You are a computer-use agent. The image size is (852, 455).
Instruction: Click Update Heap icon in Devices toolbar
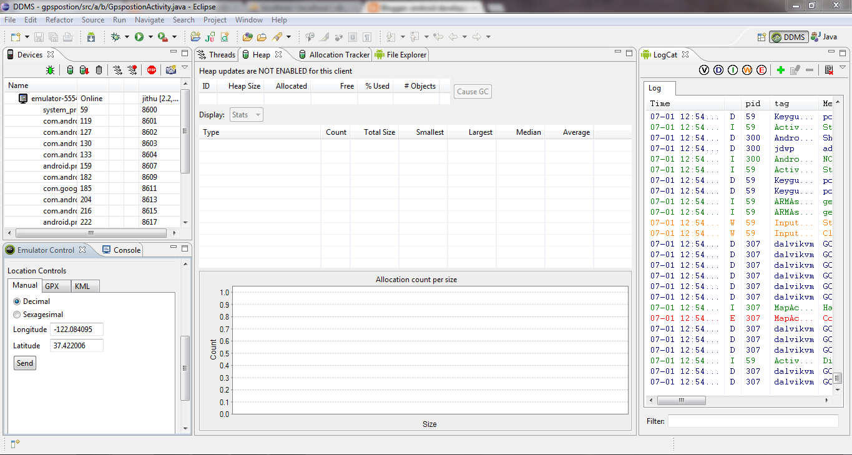tap(70, 70)
